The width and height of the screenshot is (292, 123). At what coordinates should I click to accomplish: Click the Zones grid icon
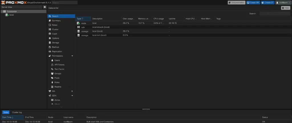[x=52, y=100]
